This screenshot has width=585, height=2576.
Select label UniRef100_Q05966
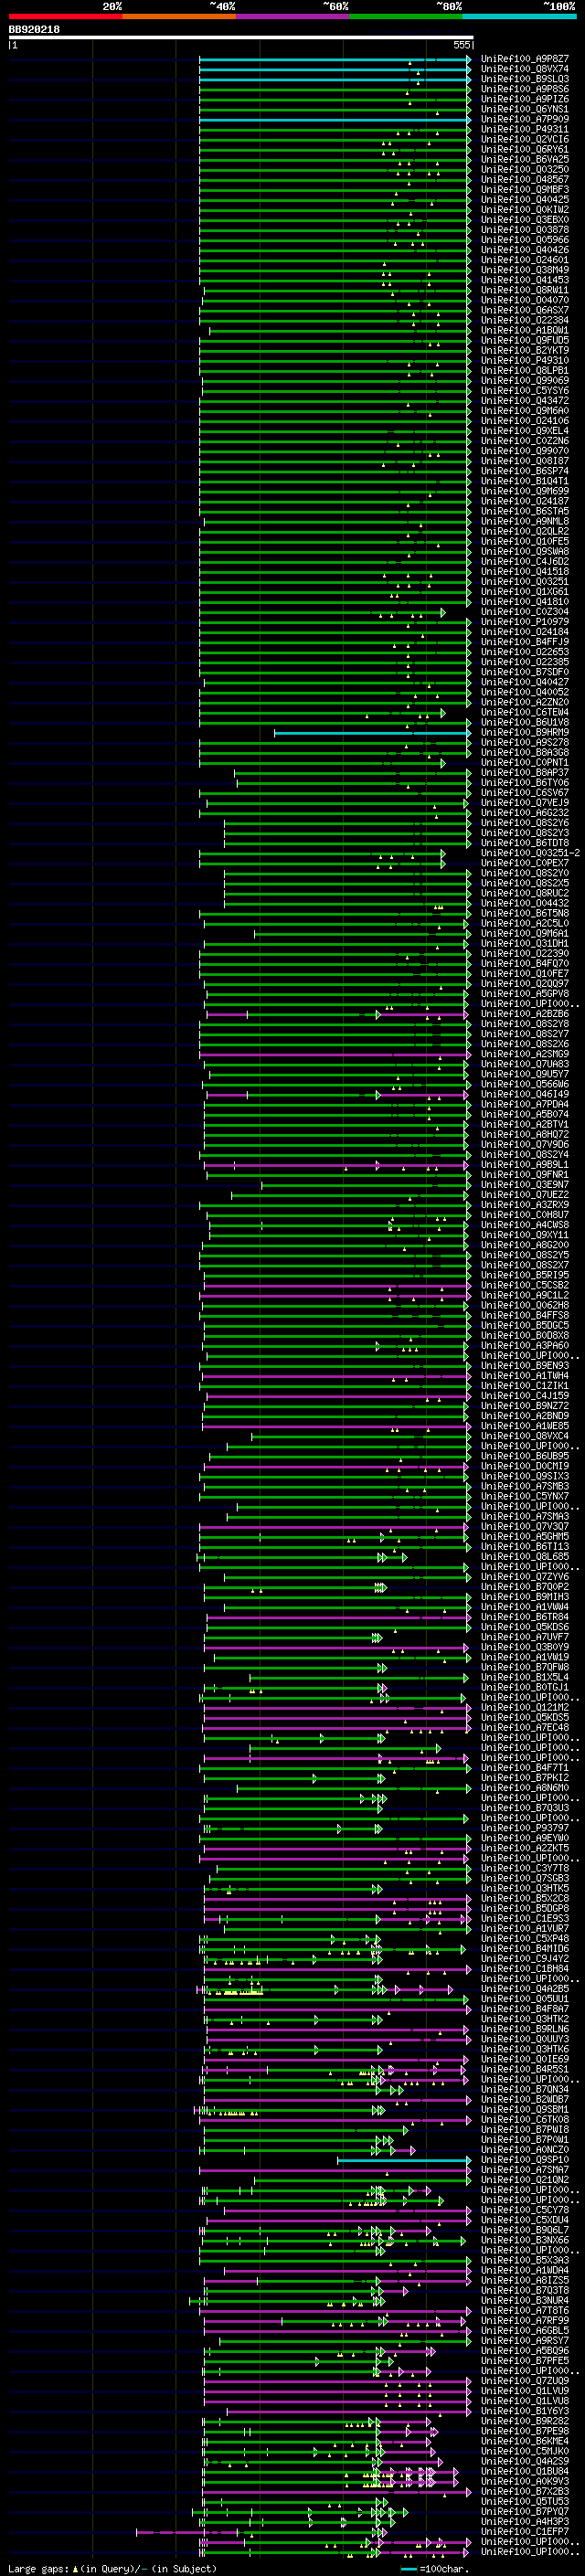(x=525, y=240)
